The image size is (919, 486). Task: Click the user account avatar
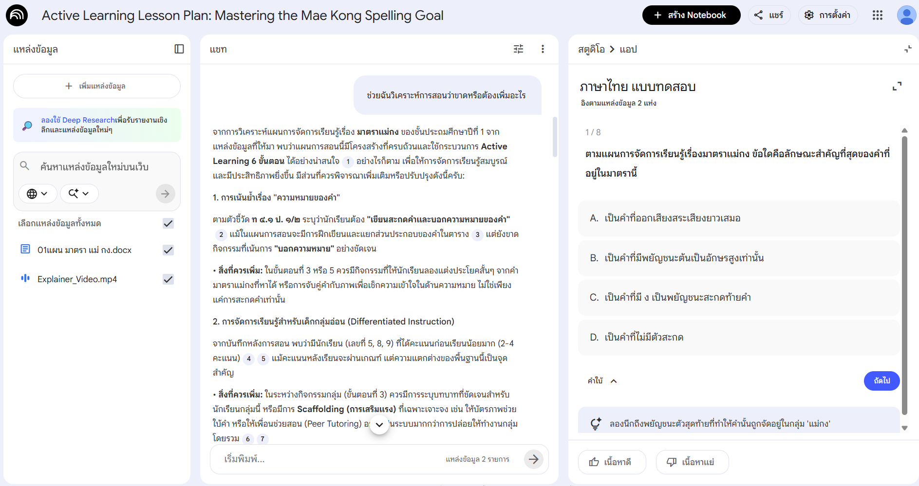coord(906,15)
